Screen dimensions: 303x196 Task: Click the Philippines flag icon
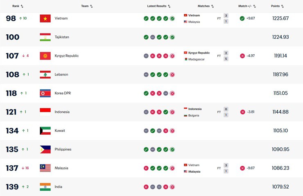[x=45, y=149]
